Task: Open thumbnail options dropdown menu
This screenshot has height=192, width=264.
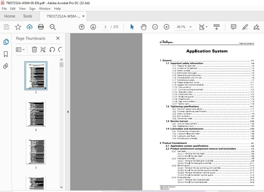Action: 20,50
